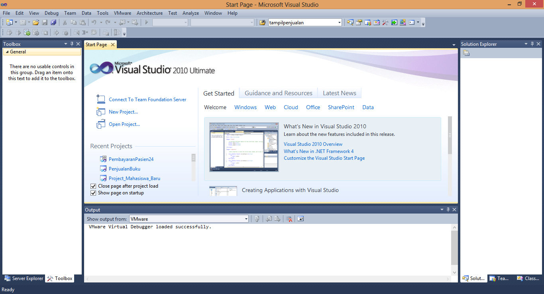
Task: Open recent project PenjualanBuku
Action: pyautogui.click(x=125, y=169)
